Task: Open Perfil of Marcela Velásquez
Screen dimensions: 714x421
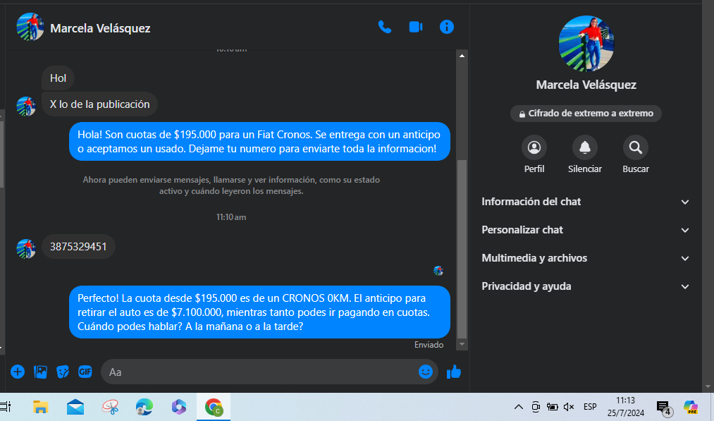Action: [534, 147]
